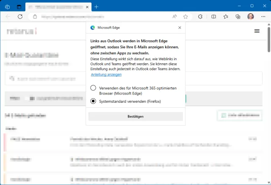This screenshot has width=271, height=185.
Task: Close the current browser tab
Action: point(87,7)
